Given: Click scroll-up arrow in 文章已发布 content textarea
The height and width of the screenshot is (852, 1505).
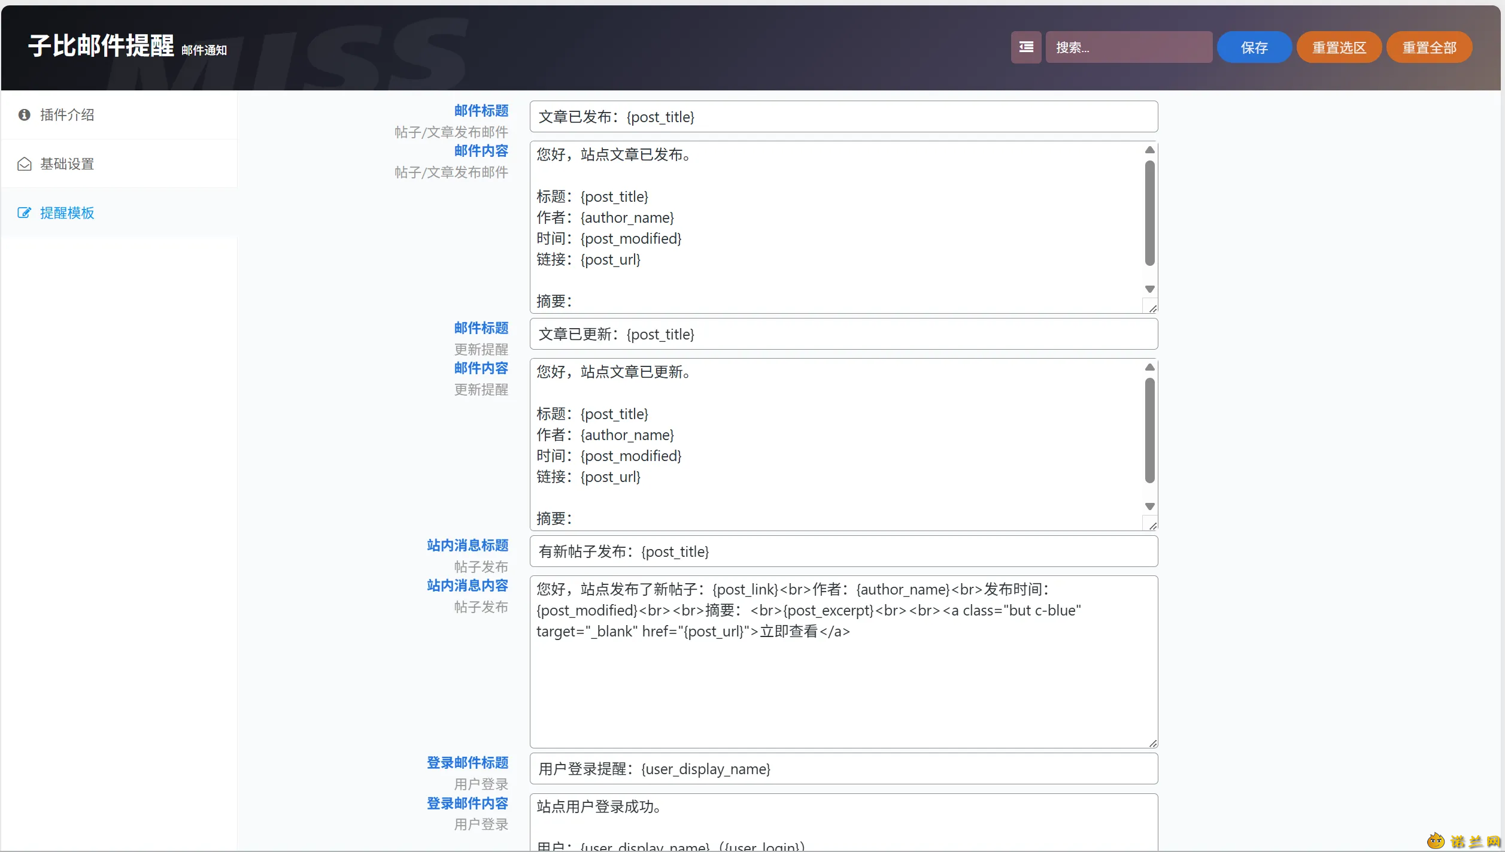Looking at the screenshot, I should [1149, 150].
